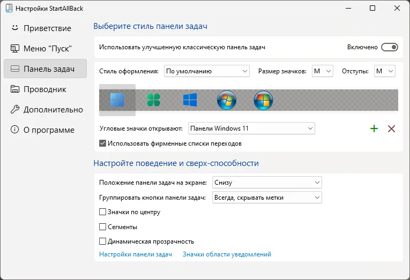Toggle the enhanced classic taskbar switch
This screenshot has height=280, width=410.
tap(390, 47)
